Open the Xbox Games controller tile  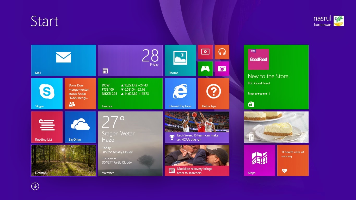[205, 69]
